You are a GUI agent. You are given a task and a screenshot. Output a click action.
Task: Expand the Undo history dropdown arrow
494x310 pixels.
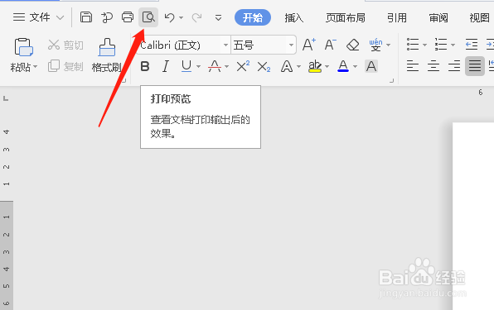(x=182, y=17)
